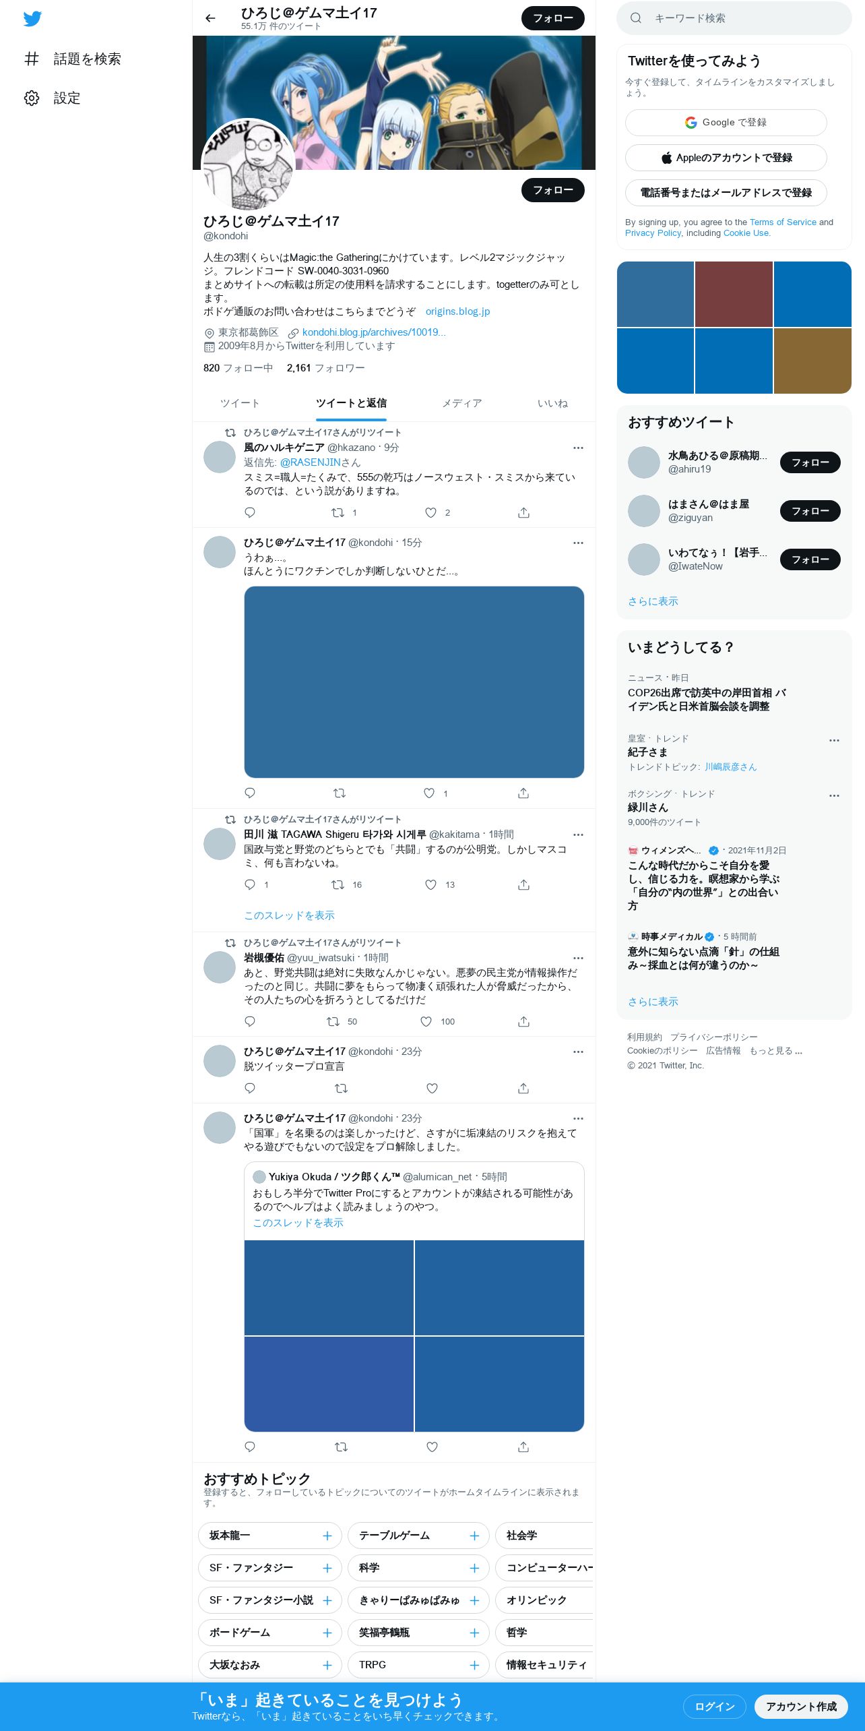The width and height of the screenshot is (865, 1731).
Task: Click the キーワード検索 search field
Action: point(734,18)
